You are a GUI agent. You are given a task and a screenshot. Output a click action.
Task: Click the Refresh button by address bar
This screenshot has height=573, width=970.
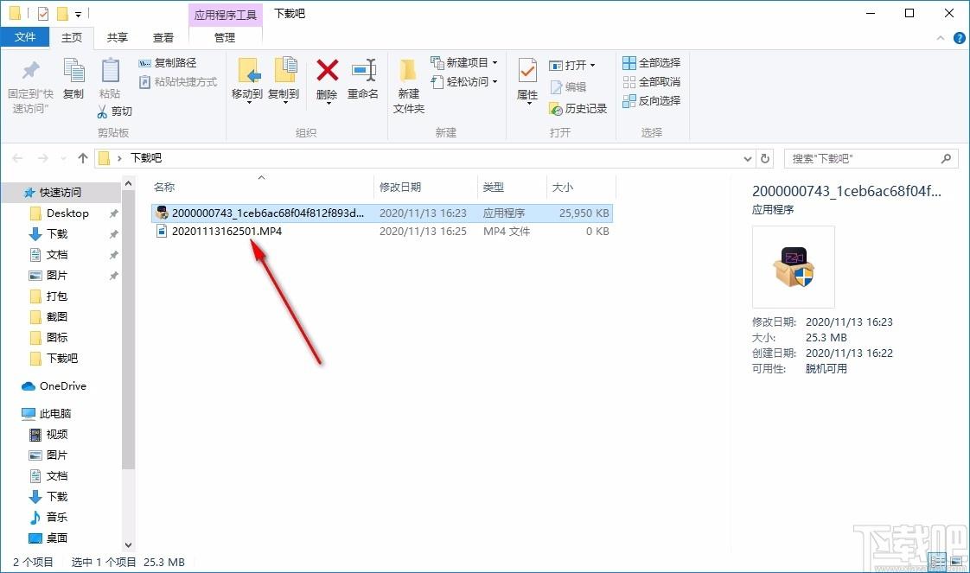765,158
